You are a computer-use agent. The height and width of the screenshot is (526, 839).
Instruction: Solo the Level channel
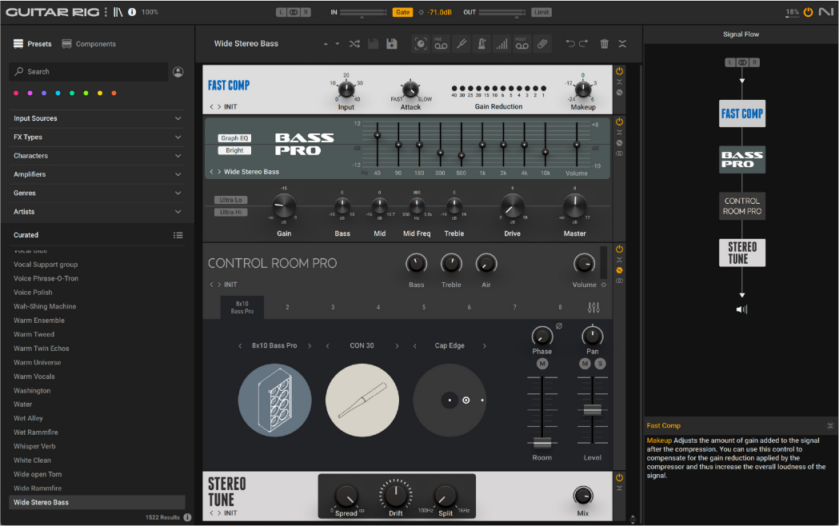click(601, 364)
